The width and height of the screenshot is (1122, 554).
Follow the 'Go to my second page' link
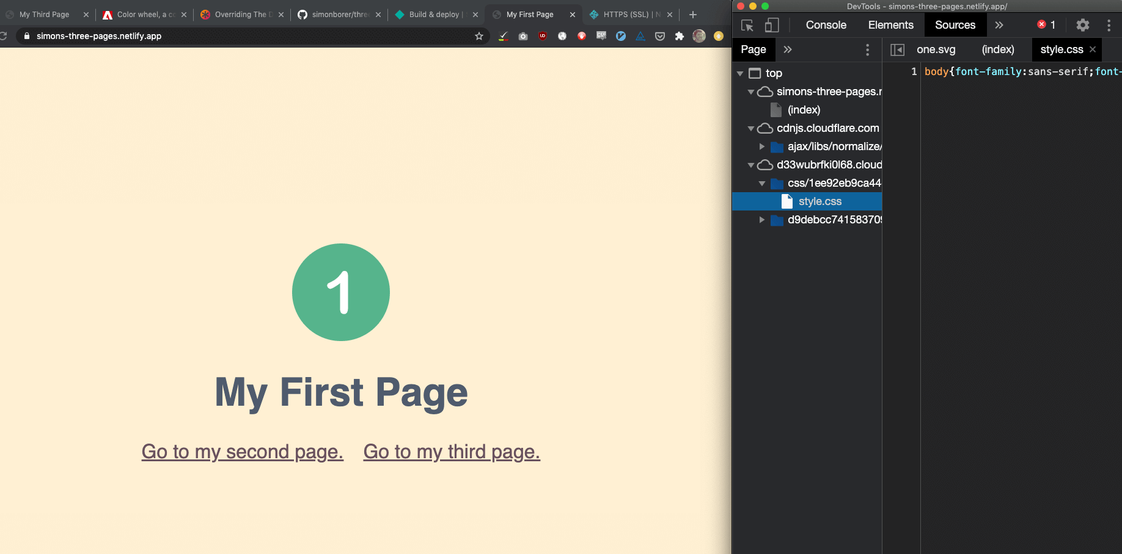pos(243,451)
